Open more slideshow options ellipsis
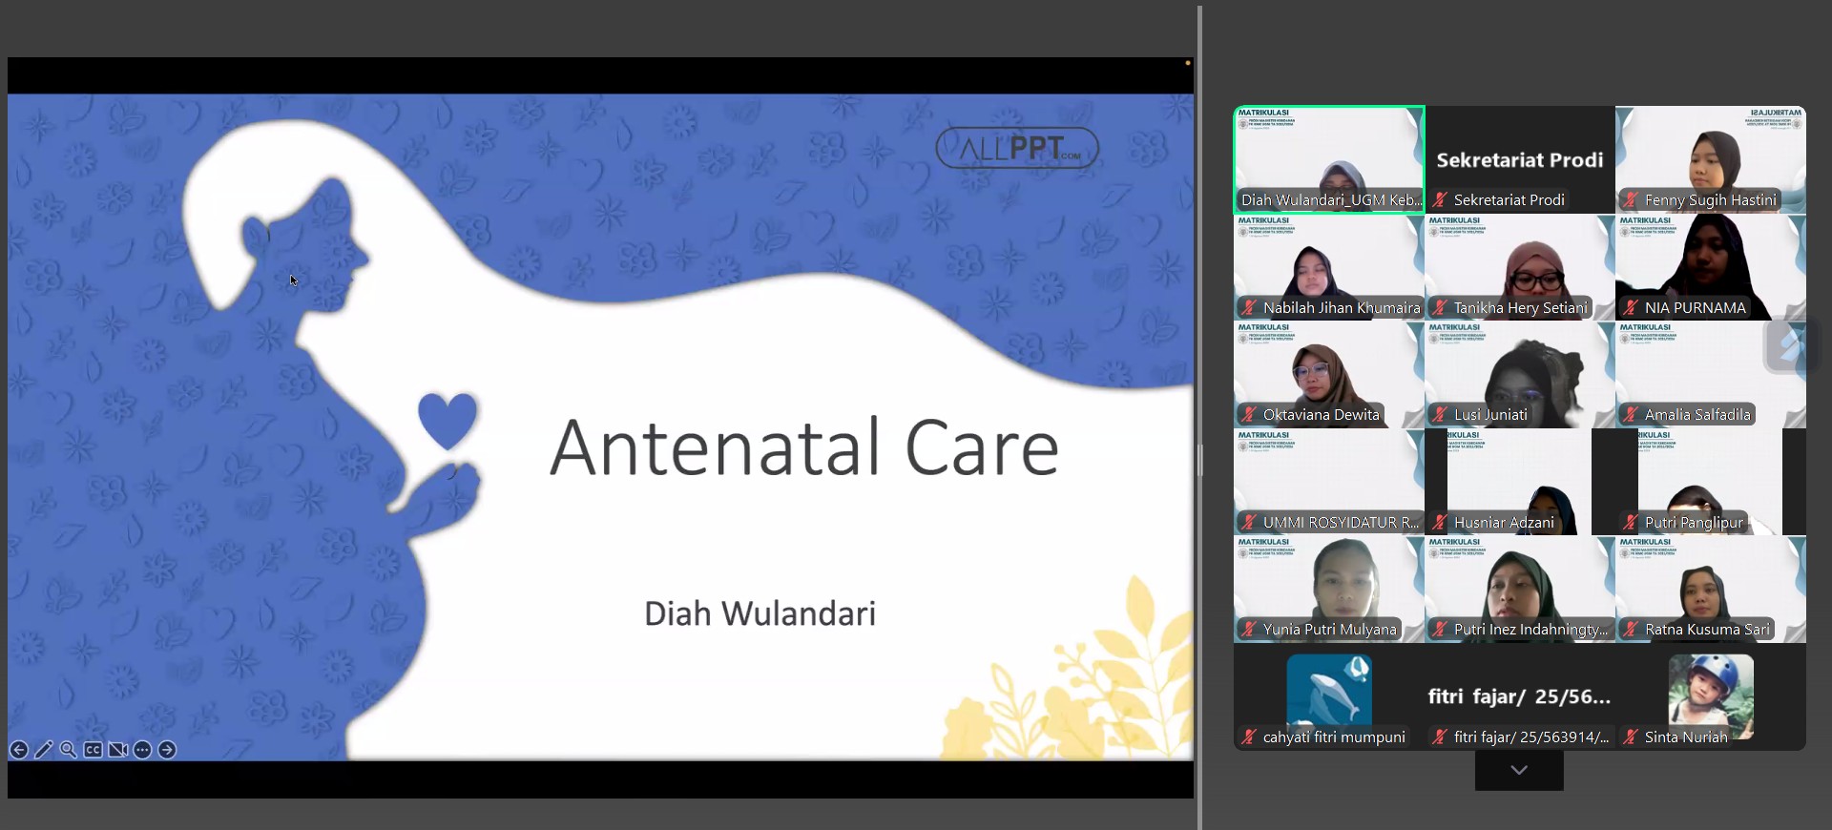The image size is (1832, 830). [142, 750]
